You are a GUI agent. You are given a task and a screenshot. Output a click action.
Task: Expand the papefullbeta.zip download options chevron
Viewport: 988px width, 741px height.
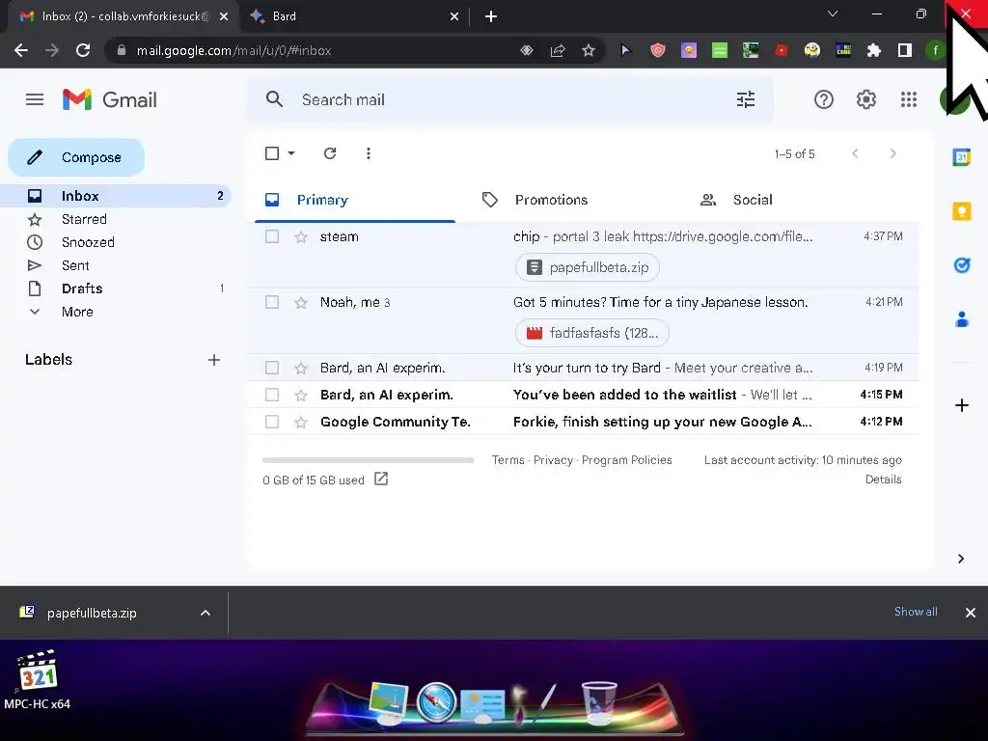tap(206, 613)
